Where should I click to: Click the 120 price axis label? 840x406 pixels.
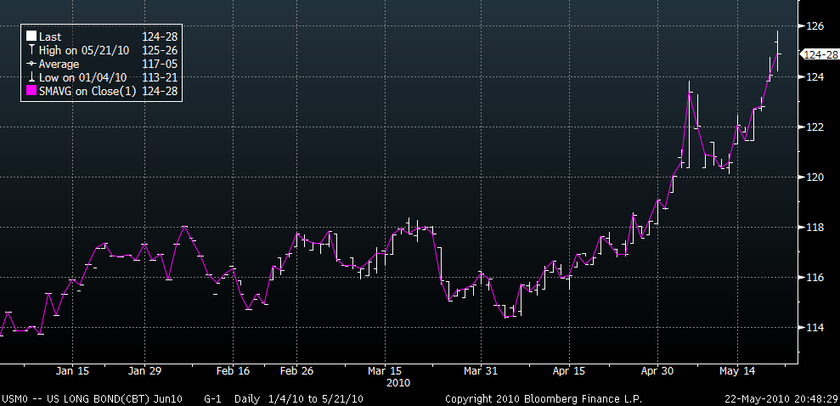tap(813, 178)
